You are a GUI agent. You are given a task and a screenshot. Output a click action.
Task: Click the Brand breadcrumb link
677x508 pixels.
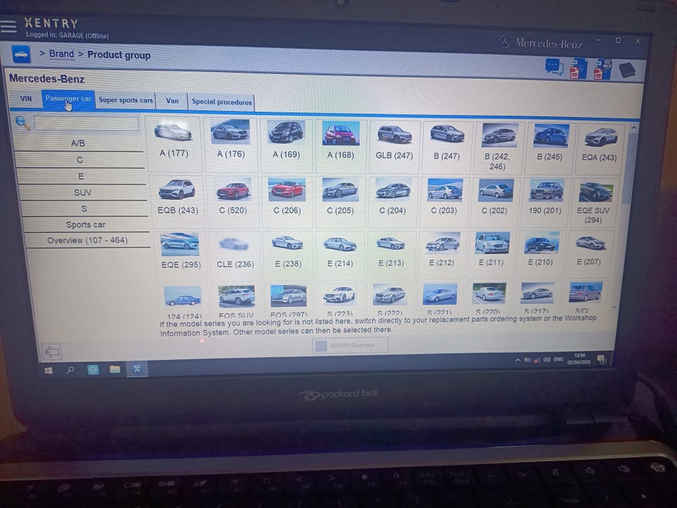point(61,54)
